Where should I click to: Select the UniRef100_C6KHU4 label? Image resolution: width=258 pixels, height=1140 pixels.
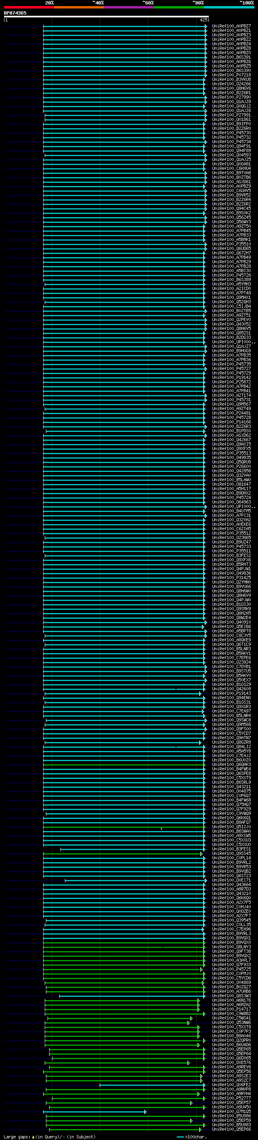point(231,168)
